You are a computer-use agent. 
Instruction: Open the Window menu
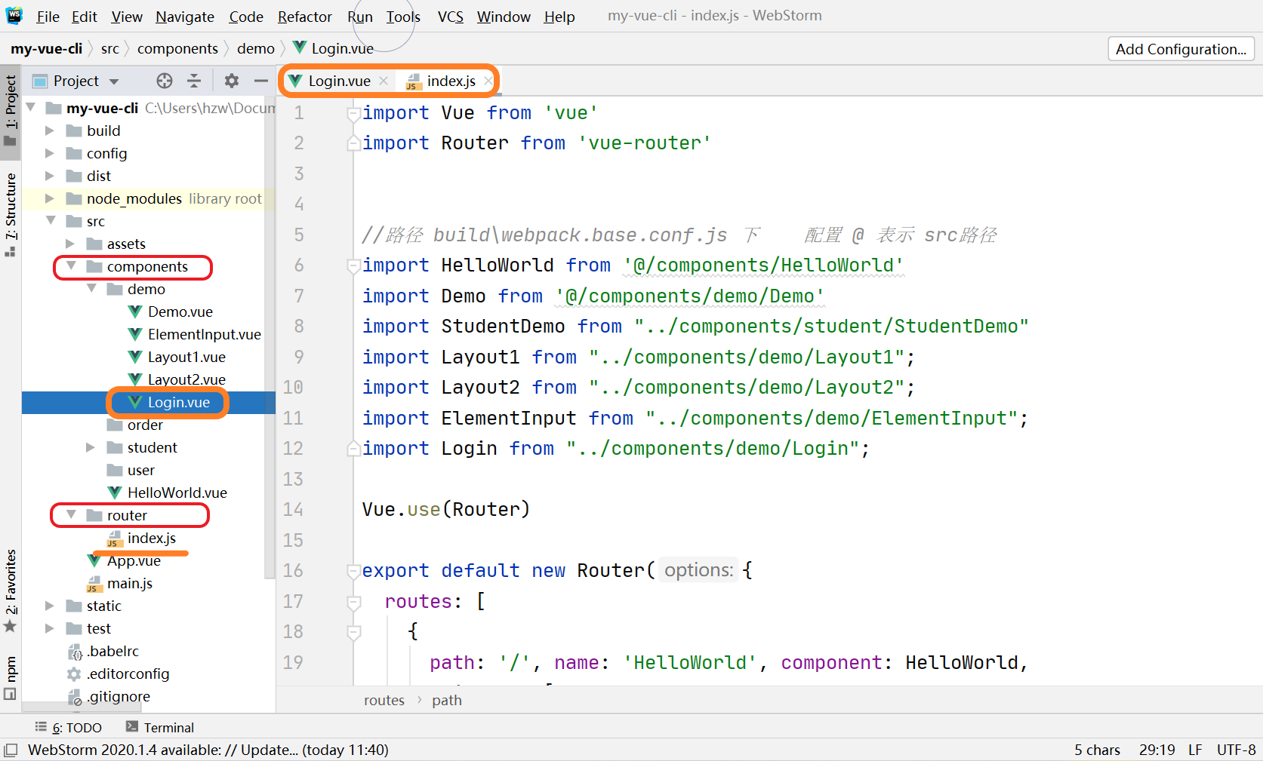504,17
